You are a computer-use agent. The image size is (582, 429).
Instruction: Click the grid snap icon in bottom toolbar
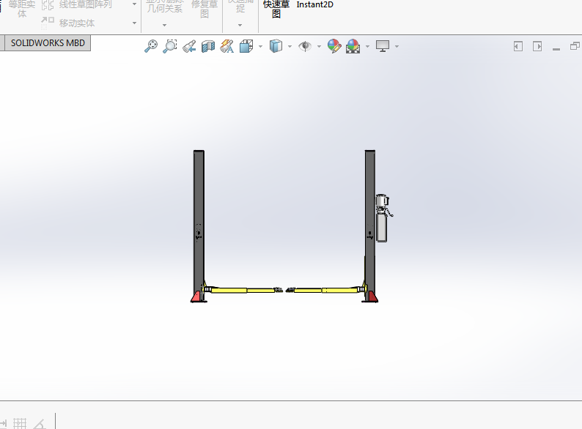20,423
